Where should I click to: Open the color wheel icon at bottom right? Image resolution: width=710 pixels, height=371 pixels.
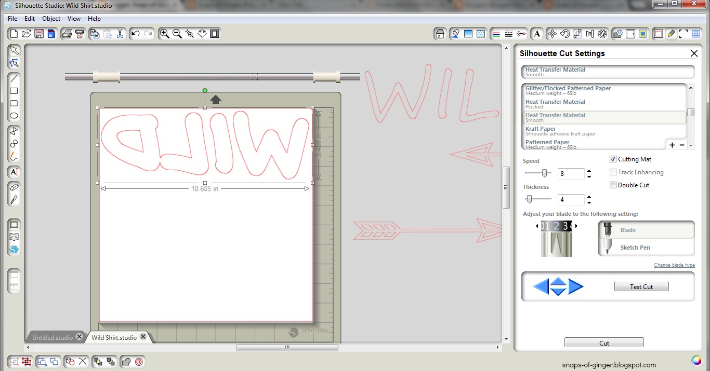coord(696,361)
